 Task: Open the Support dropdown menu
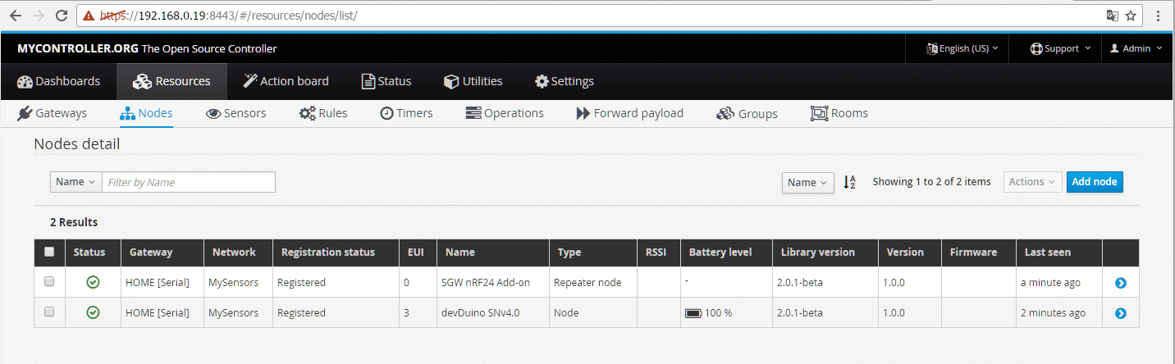(1061, 48)
